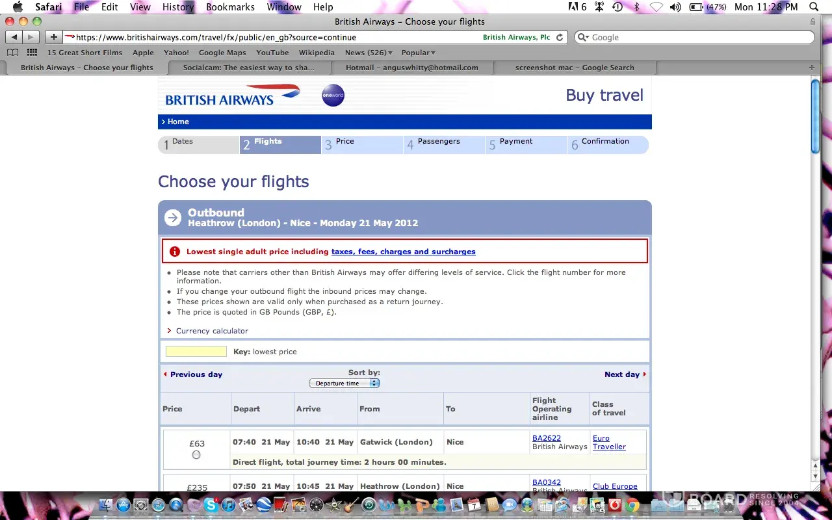Click the British Airways logo
The height and width of the screenshot is (520, 832).
click(x=231, y=96)
